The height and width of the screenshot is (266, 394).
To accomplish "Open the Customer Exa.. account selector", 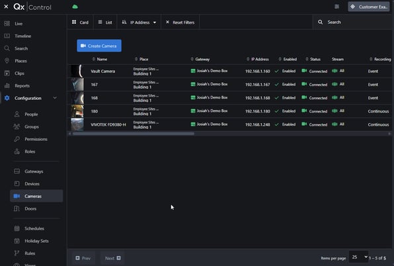I will pyautogui.click(x=369, y=7).
